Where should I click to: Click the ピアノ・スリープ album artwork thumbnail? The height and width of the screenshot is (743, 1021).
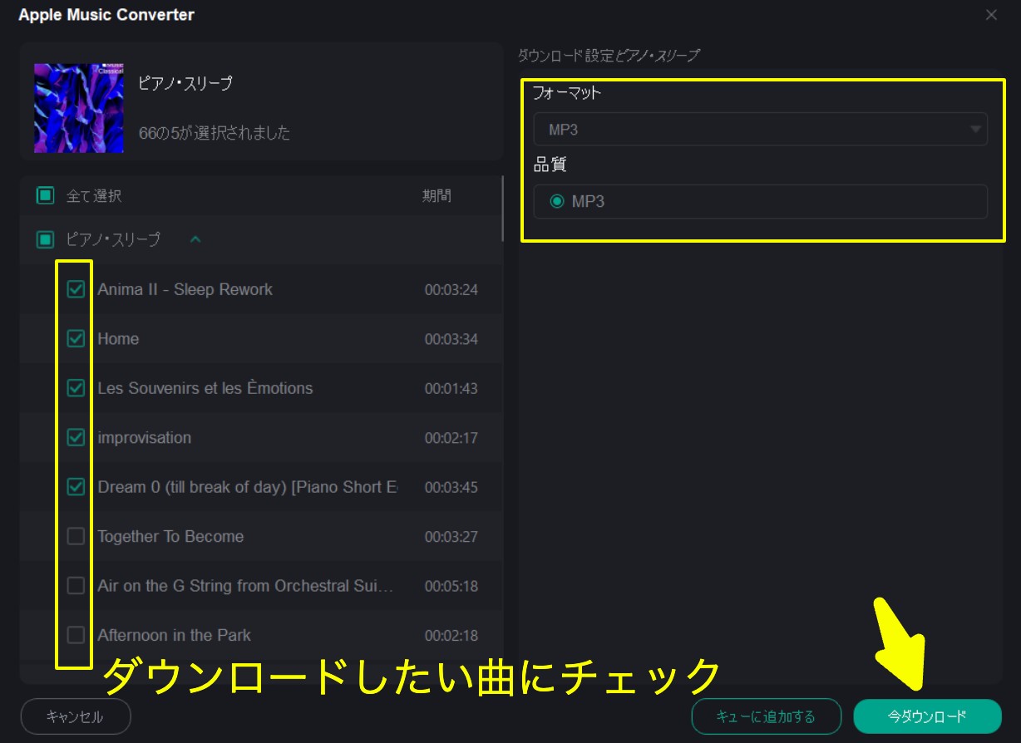(x=79, y=108)
